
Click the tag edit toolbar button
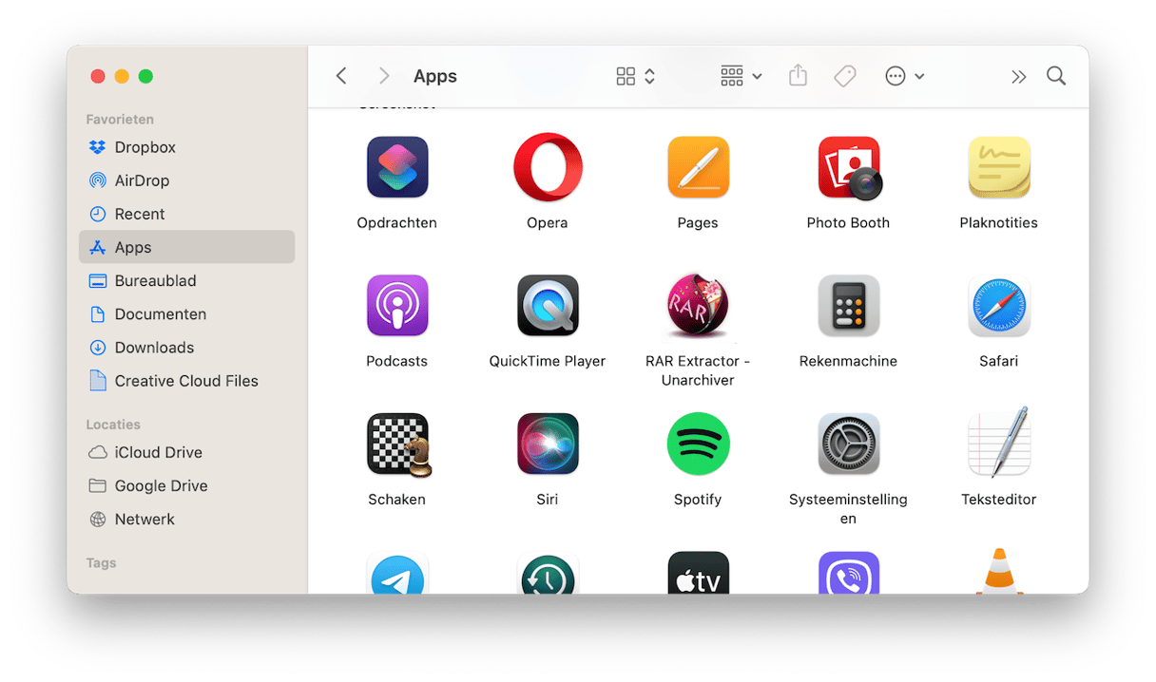point(844,77)
